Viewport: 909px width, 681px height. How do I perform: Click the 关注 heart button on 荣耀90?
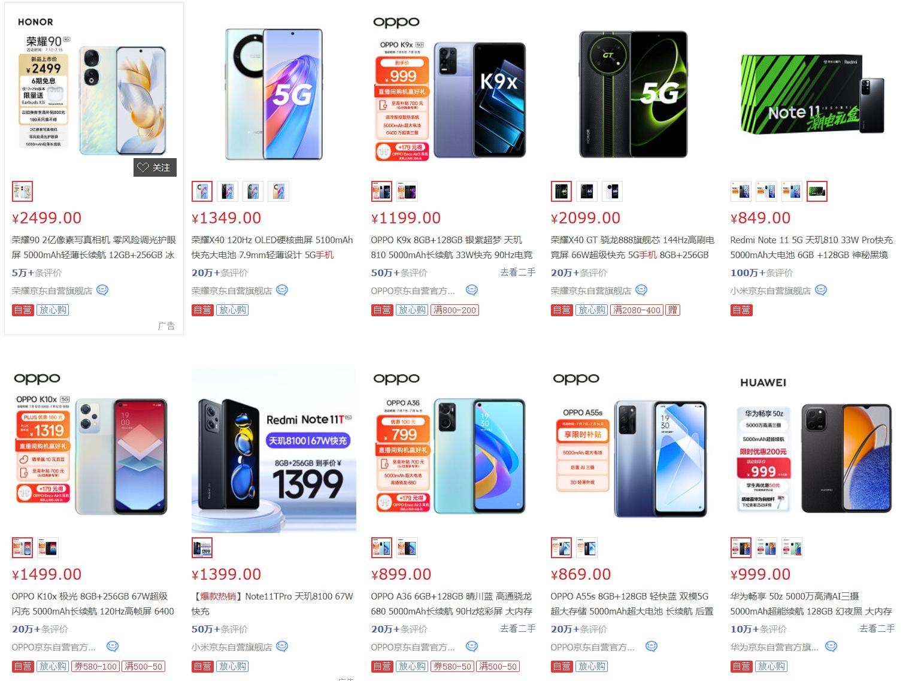pyautogui.click(x=154, y=168)
